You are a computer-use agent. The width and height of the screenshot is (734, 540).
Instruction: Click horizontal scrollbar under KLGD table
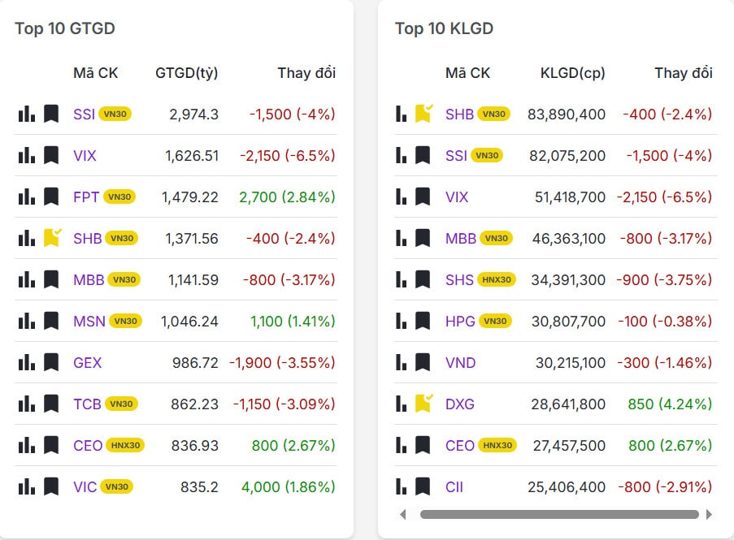pos(558,514)
